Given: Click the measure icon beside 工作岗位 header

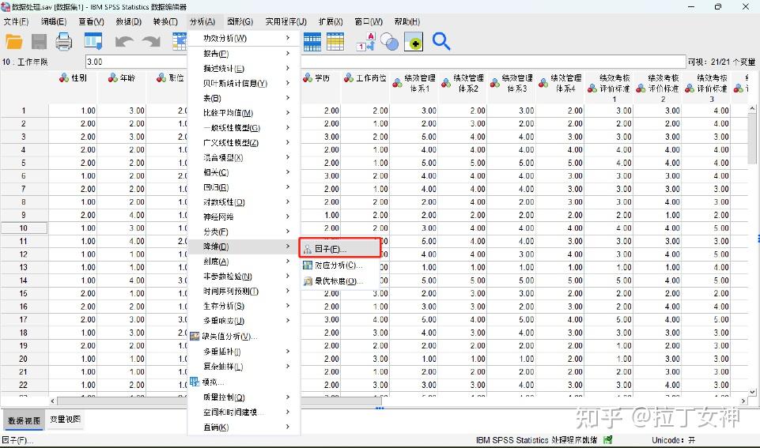Looking at the screenshot, I should [x=349, y=78].
